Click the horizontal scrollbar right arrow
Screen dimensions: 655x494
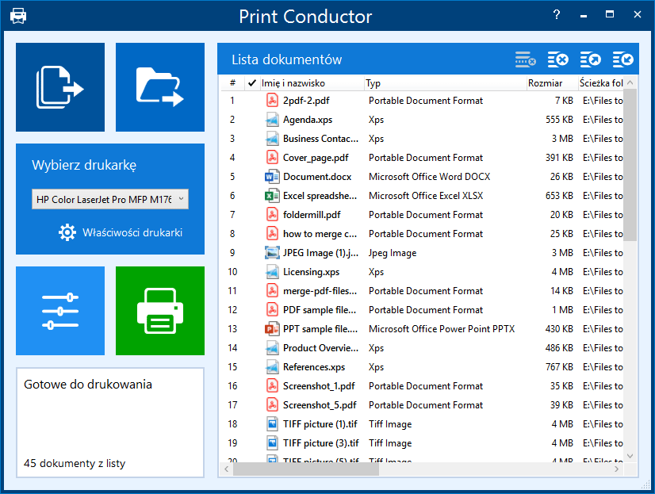click(617, 469)
